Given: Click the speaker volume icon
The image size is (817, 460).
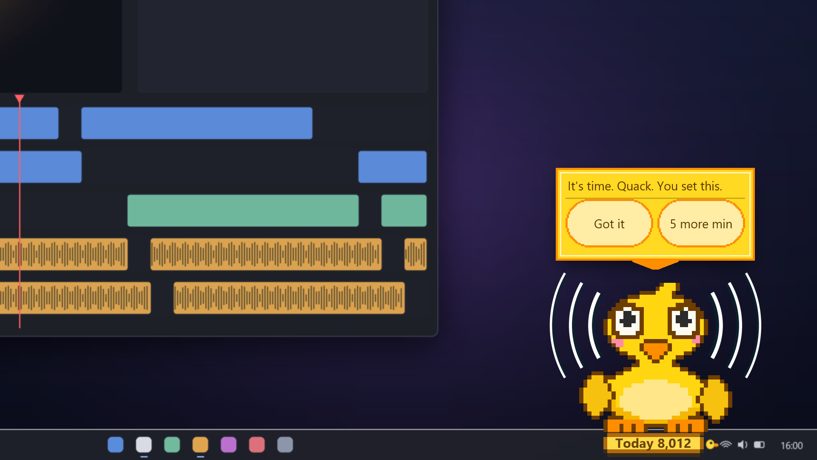Looking at the screenshot, I should (743, 445).
